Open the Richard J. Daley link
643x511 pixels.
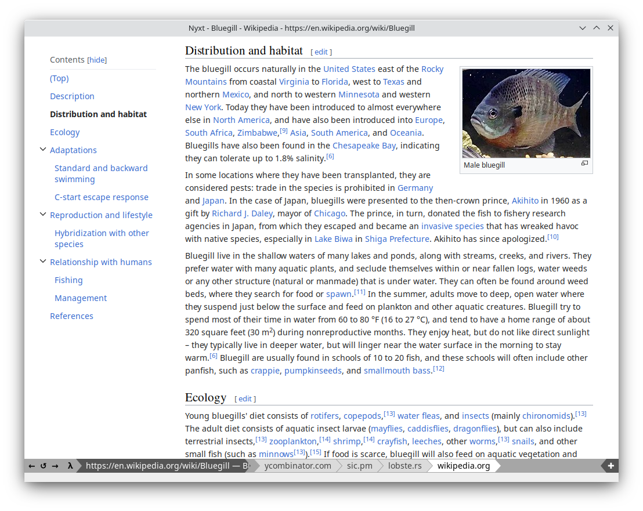(242, 213)
